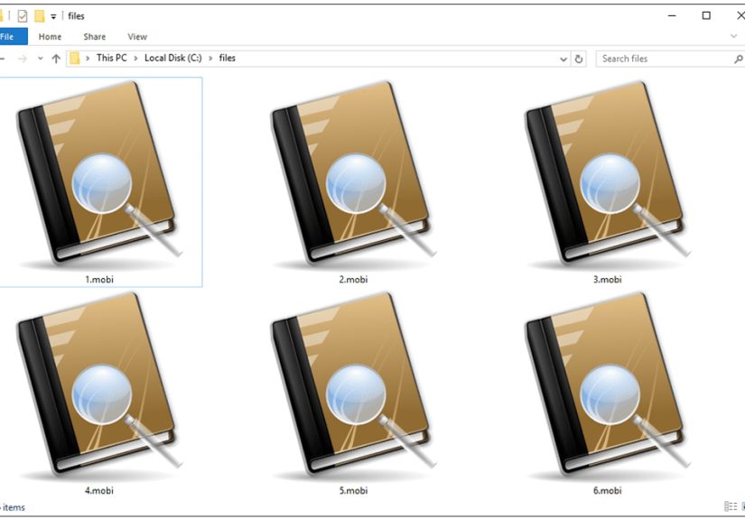The width and height of the screenshot is (745, 519).
Task: Click the 3.mobi file name label
Action: (607, 279)
